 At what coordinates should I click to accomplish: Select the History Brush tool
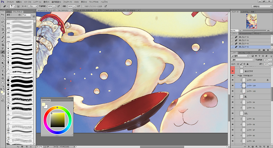pos(3,48)
